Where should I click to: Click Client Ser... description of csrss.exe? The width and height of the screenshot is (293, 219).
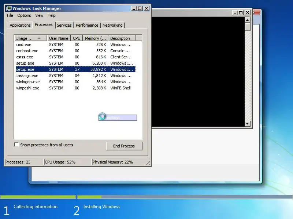(121, 57)
